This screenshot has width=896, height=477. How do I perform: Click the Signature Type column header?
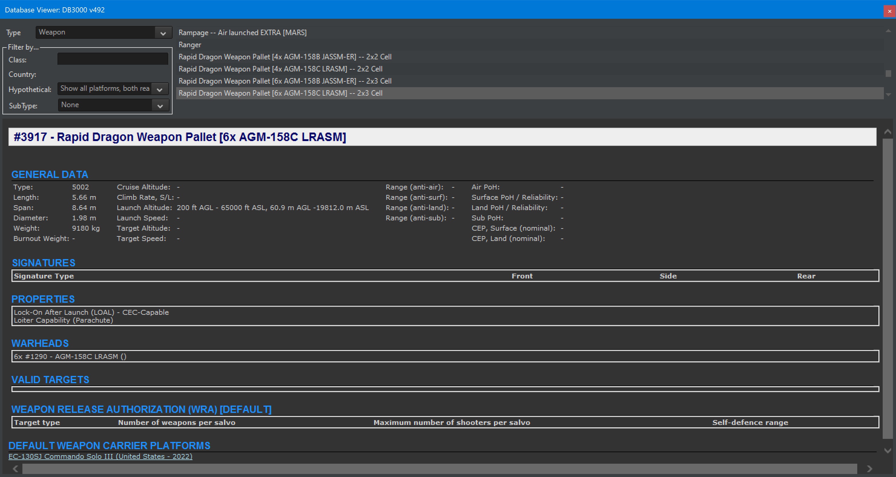coord(44,276)
